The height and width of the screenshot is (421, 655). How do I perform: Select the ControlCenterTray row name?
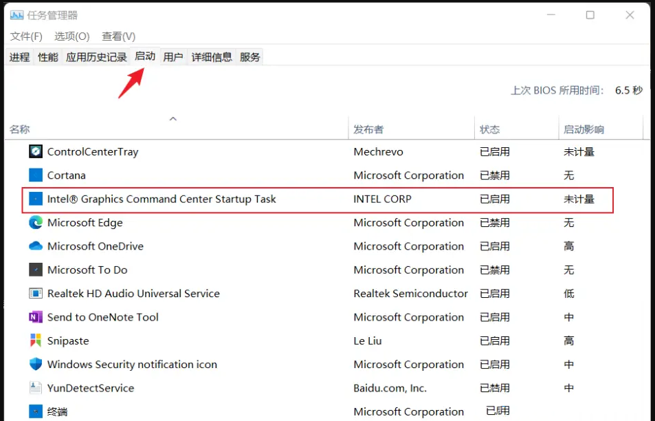[x=93, y=152]
